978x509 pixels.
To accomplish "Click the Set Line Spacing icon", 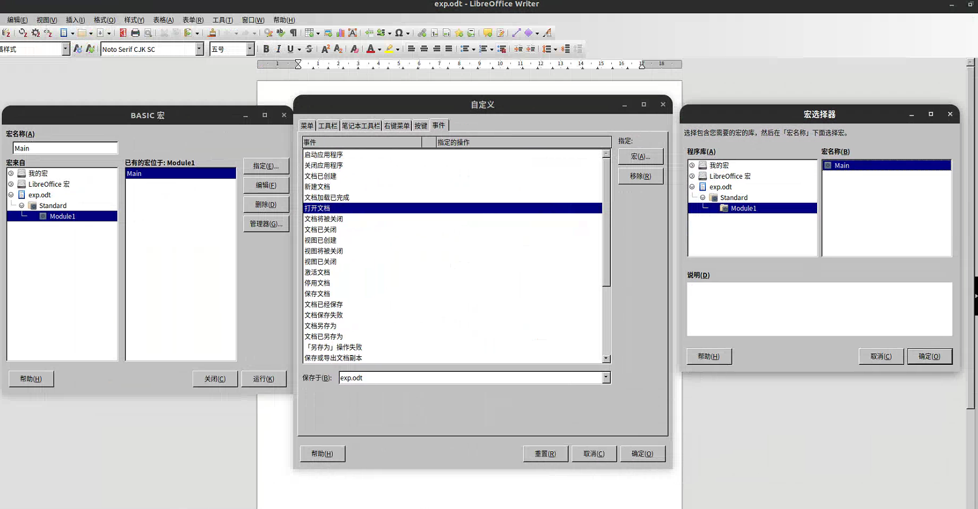I will [547, 49].
